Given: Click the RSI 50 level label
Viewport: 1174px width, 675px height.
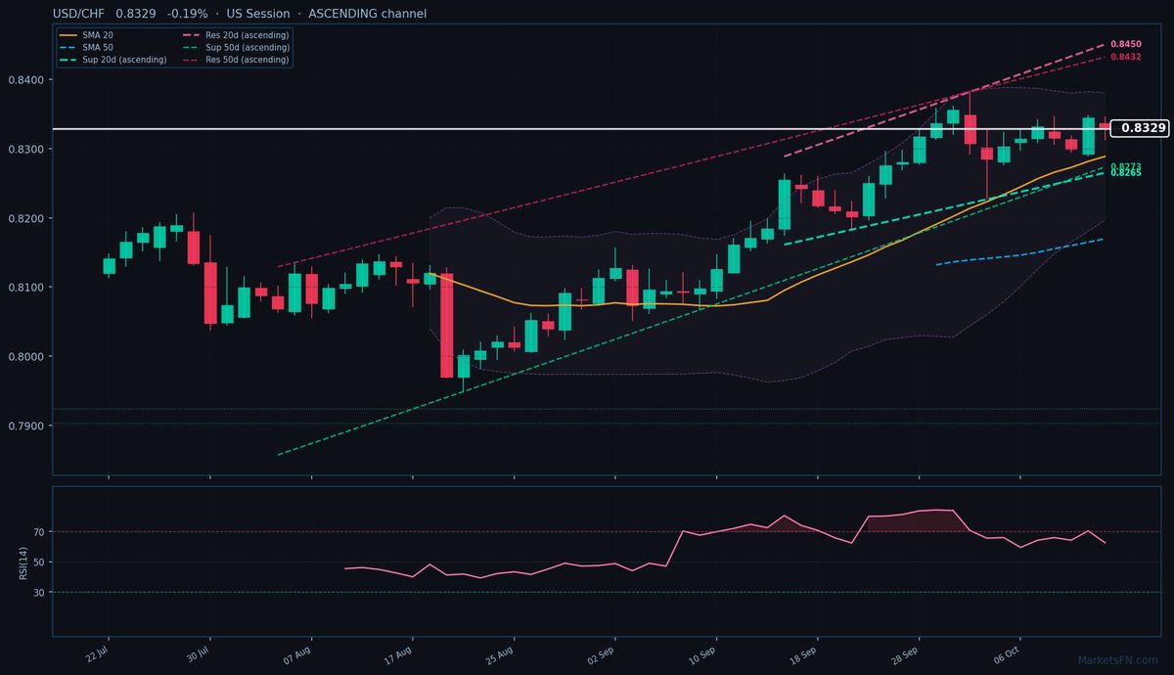Looking at the screenshot, I should pyautogui.click(x=40, y=562).
